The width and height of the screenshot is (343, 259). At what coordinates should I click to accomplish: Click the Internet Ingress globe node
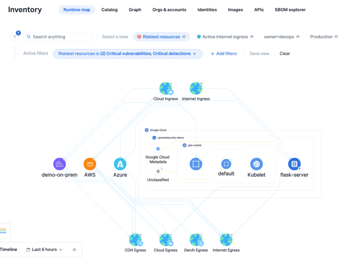pyautogui.click(x=196, y=88)
